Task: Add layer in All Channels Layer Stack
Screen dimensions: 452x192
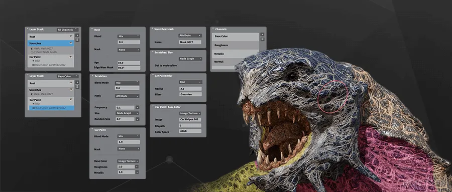Action: click(x=77, y=36)
